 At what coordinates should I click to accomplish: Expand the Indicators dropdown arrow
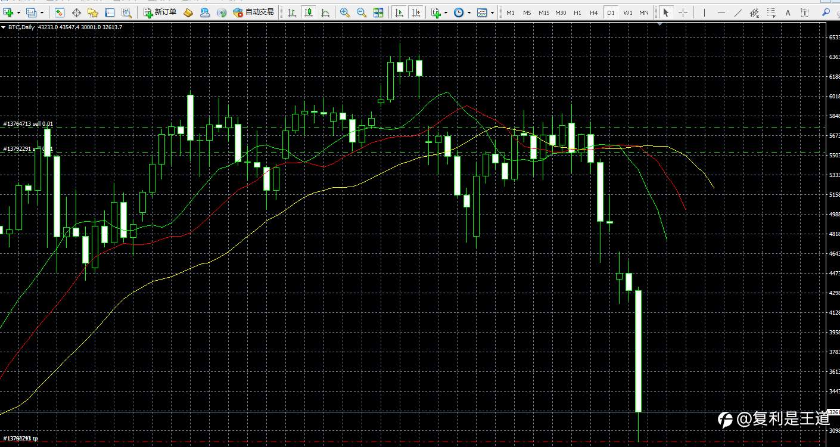(x=446, y=13)
